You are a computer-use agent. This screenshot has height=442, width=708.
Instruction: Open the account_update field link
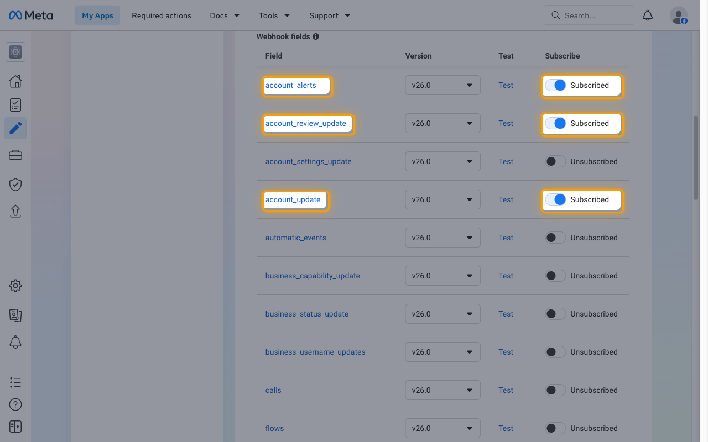(293, 199)
